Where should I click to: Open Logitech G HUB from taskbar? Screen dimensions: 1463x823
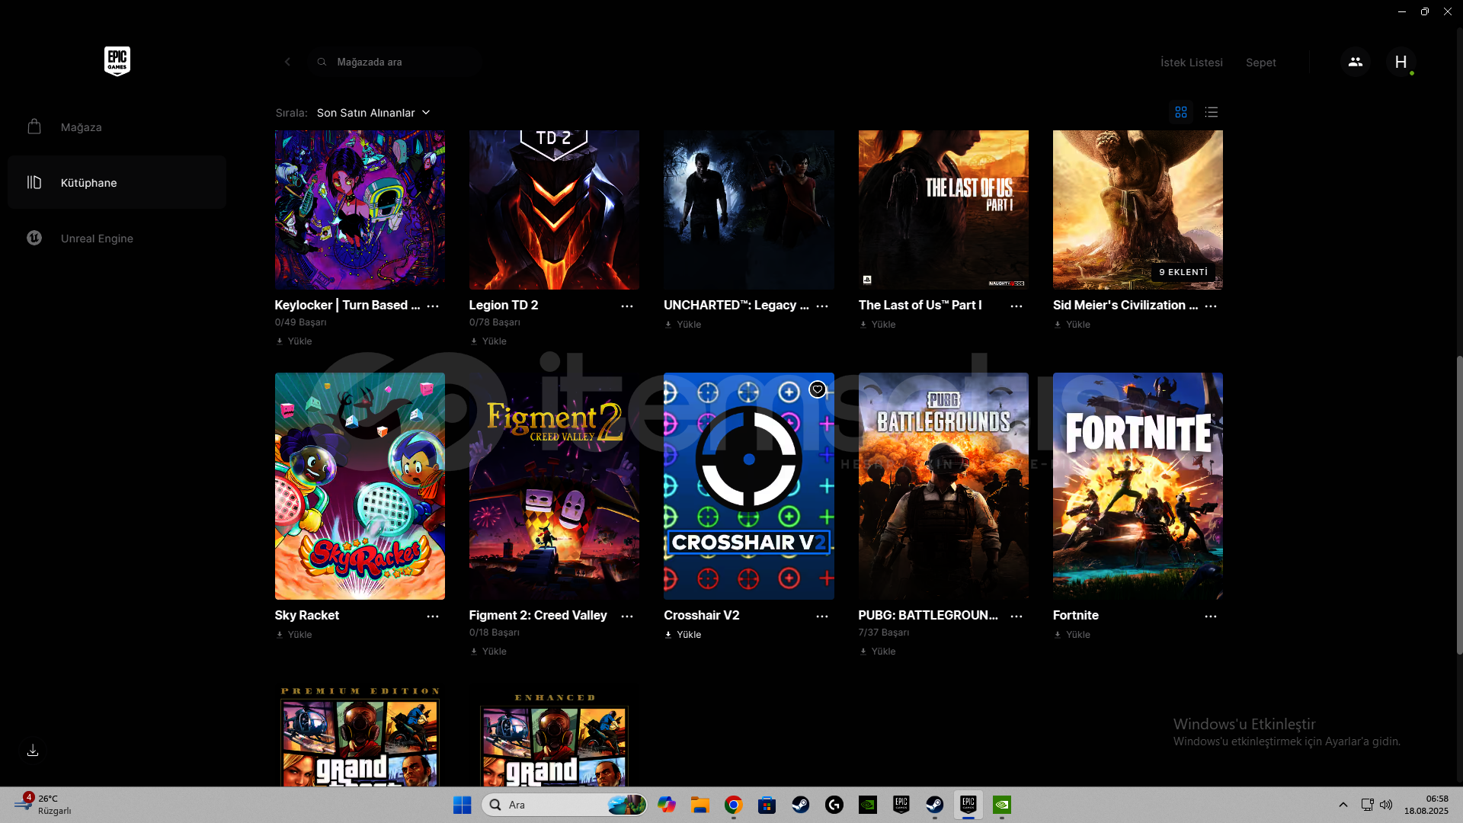point(834,805)
